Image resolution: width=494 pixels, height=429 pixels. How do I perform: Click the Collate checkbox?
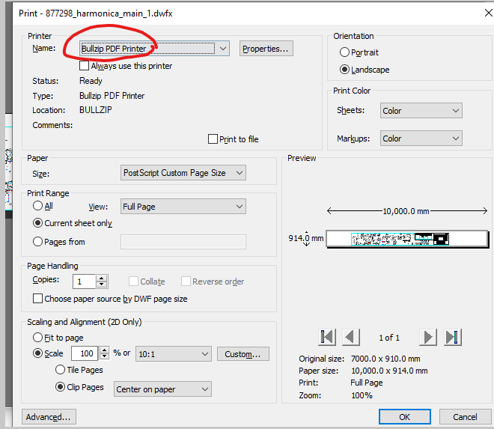click(x=133, y=282)
